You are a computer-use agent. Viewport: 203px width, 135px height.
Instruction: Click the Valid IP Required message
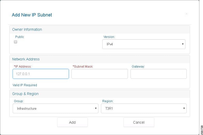[x=25, y=85]
